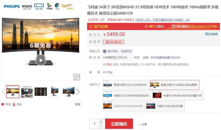Select the 43英寸/4KUHD/IPS屏 size option
Viewport: 221px width, 130px height.
tap(165, 106)
